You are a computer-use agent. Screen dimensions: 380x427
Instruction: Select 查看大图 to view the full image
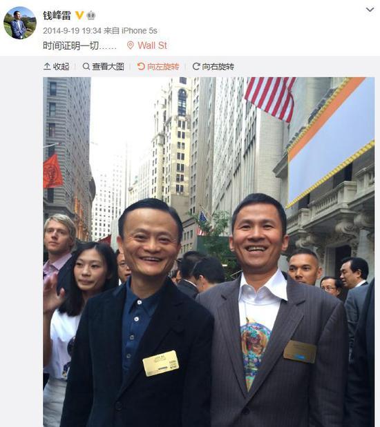click(x=108, y=66)
